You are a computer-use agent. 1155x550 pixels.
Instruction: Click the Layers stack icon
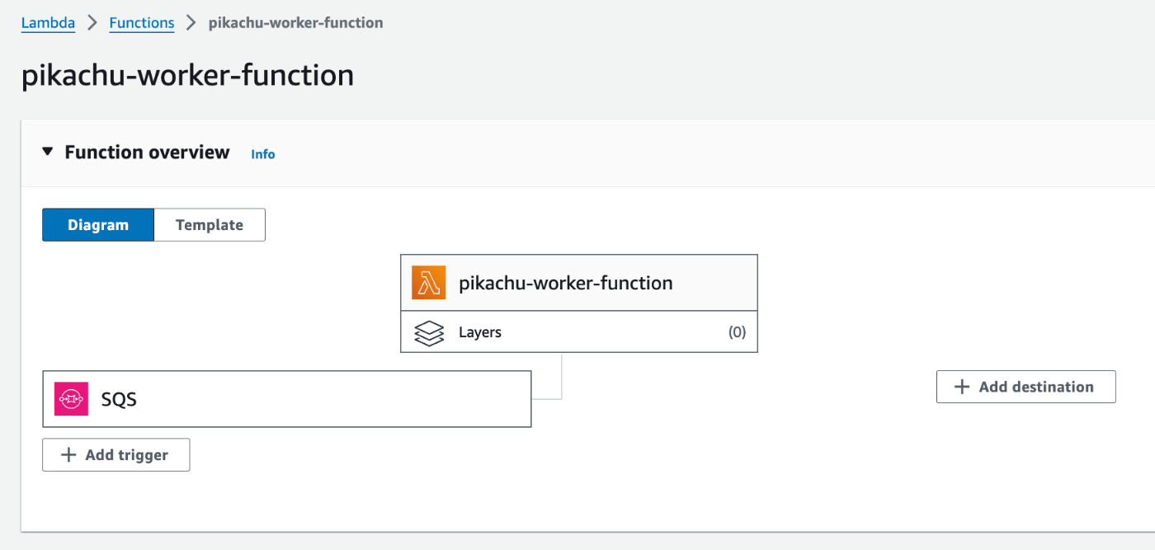(429, 332)
